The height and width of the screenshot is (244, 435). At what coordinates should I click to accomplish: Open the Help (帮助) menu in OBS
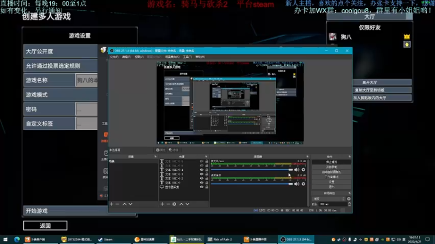pyautogui.click(x=200, y=57)
